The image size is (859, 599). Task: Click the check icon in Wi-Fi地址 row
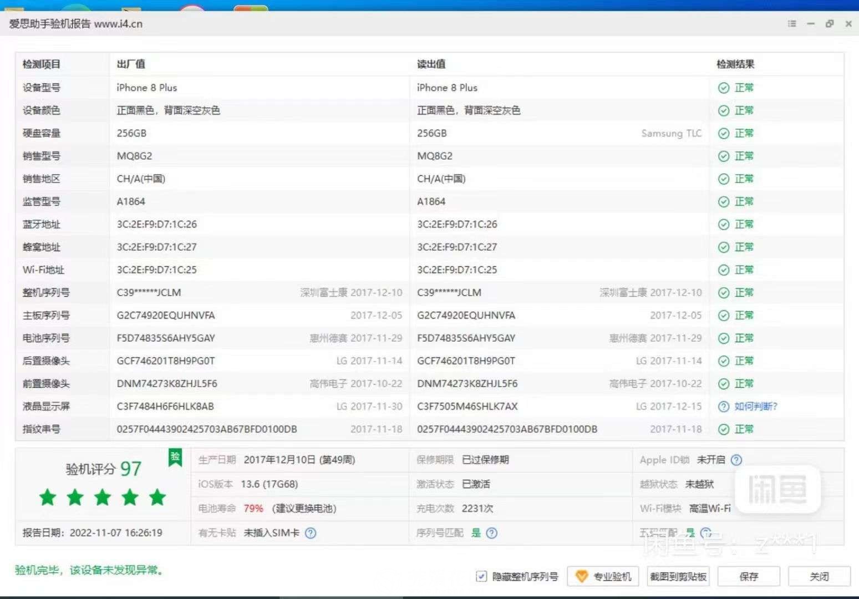click(724, 270)
